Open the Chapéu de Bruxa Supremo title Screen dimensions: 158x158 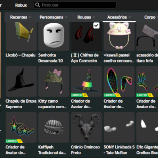21,104
